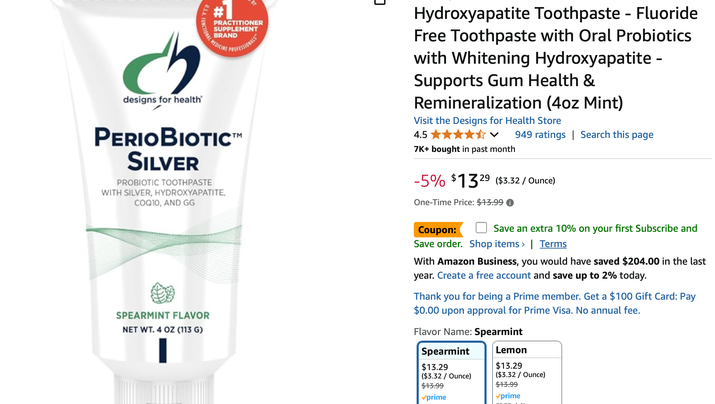Select the Lemon flavor option

tap(527, 373)
